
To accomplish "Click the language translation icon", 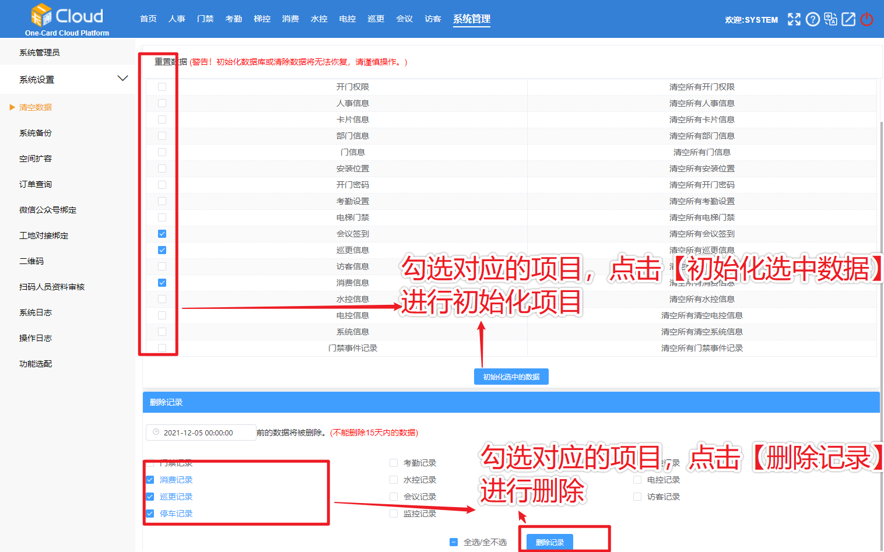I will point(830,19).
